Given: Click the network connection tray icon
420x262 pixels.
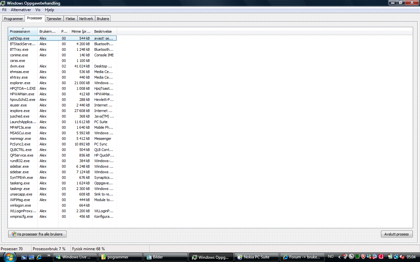Looking at the screenshot, I should (396, 257).
